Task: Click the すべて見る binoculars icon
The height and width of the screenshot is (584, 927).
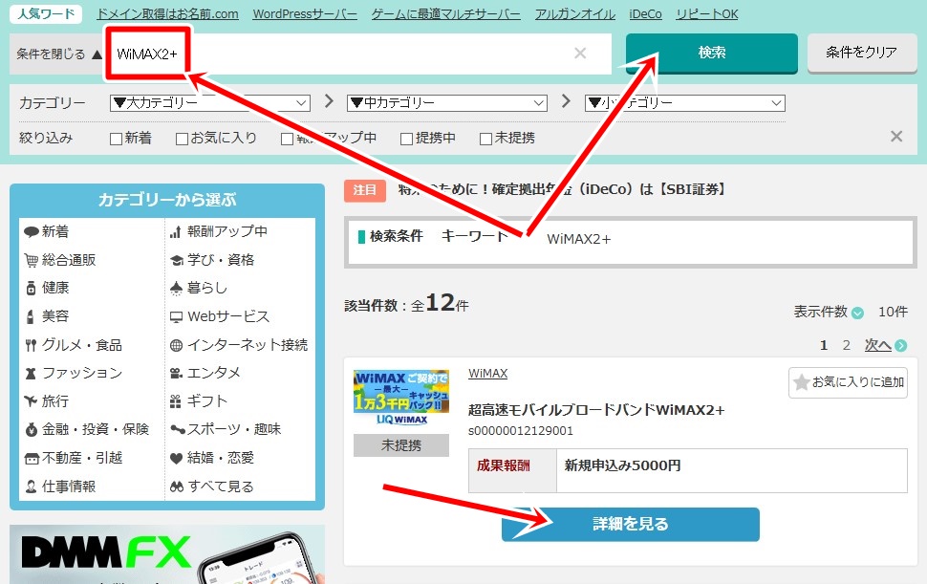Action: 177,487
